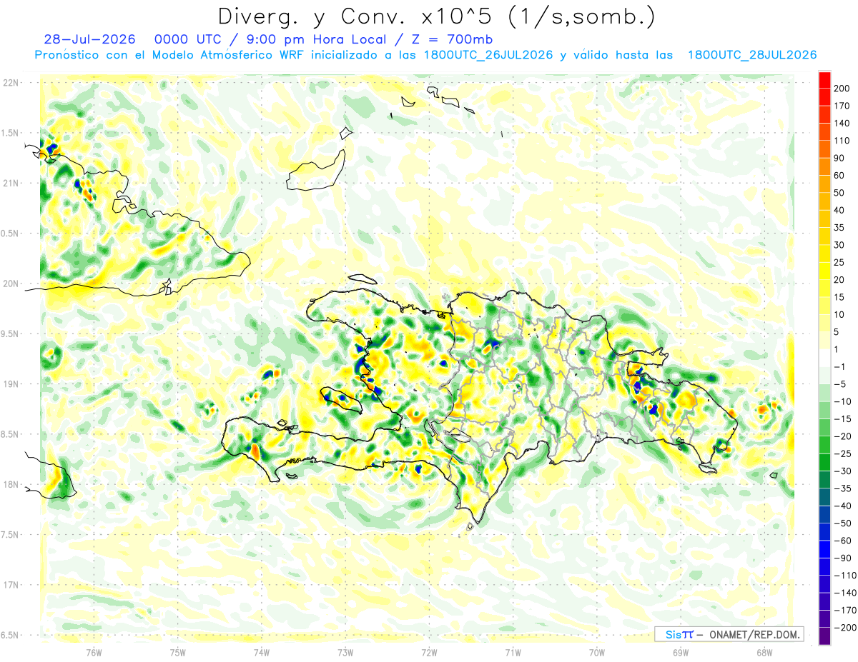This screenshot has height=662, width=858.
Task: Click the colorbar label '200'
Action: tap(842, 89)
